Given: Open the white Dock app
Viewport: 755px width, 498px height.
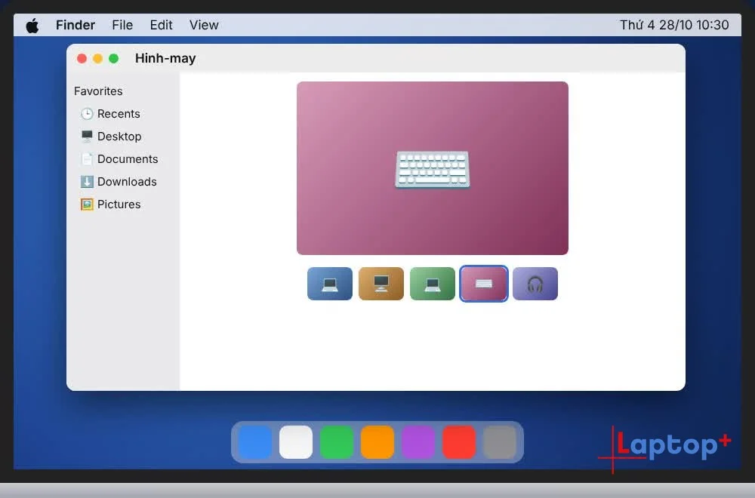Looking at the screenshot, I should (x=296, y=441).
